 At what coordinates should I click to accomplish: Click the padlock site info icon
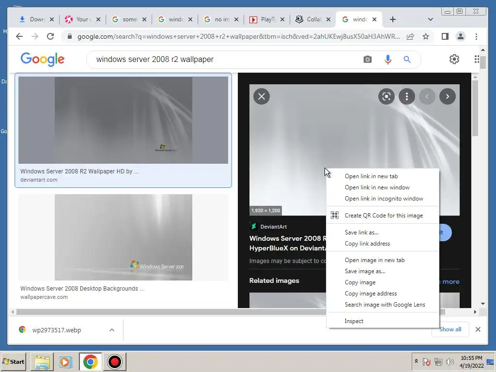pyautogui.click(x=70, y=36)
